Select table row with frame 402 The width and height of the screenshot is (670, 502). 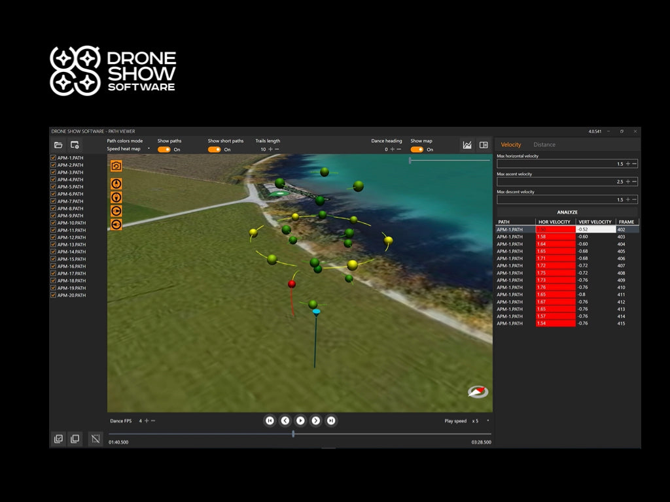tap(567, 229)
